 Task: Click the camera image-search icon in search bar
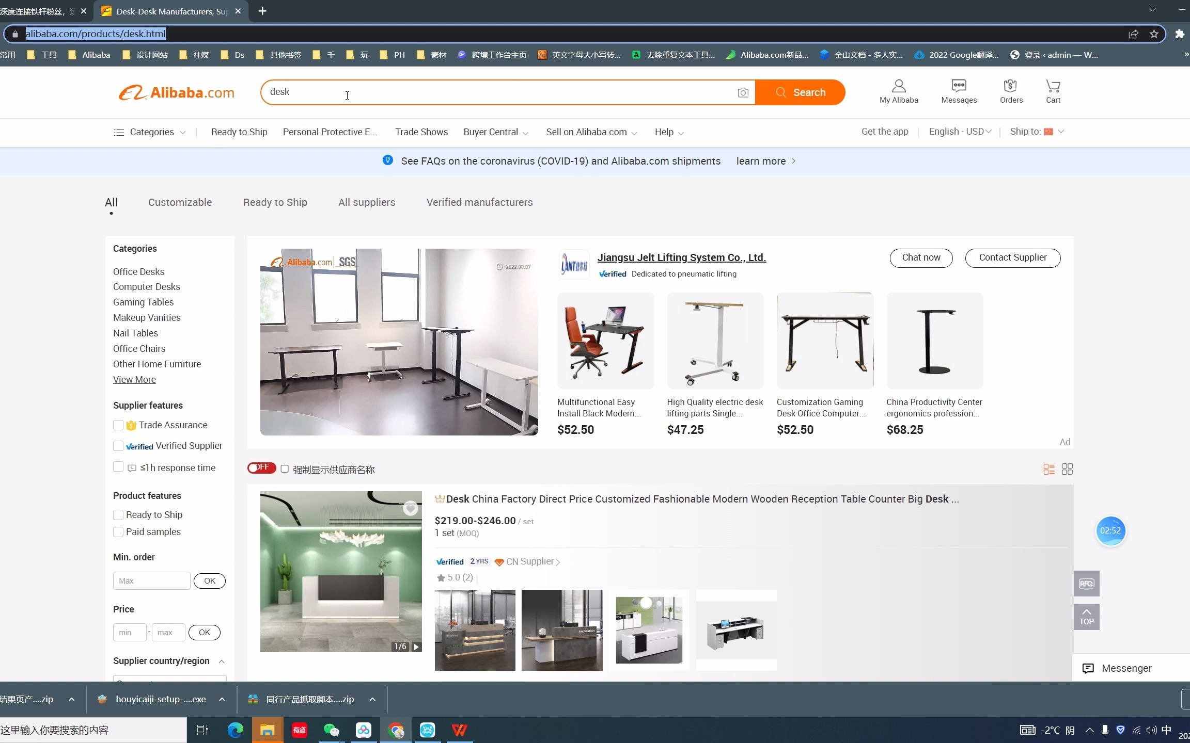click(x=743, y=92)
